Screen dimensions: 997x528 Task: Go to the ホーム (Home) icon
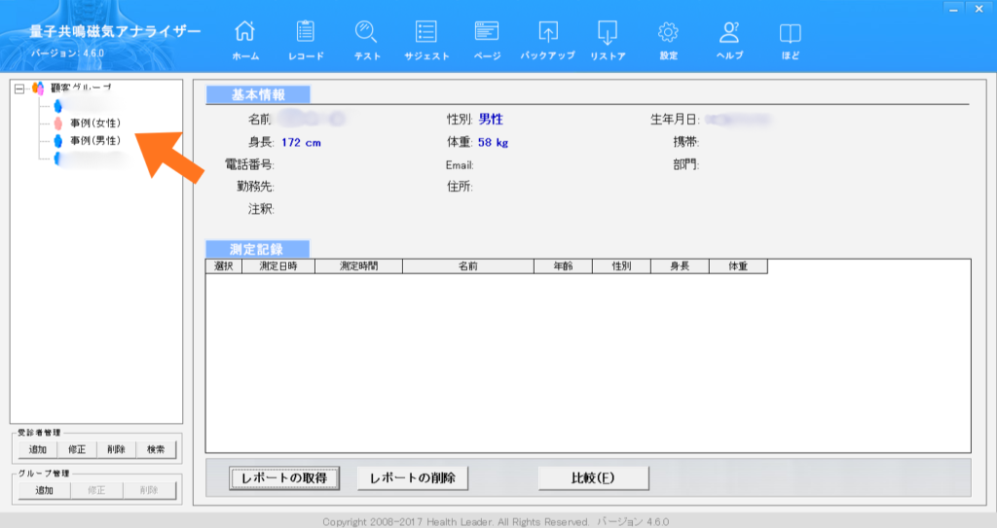(245, 32)
